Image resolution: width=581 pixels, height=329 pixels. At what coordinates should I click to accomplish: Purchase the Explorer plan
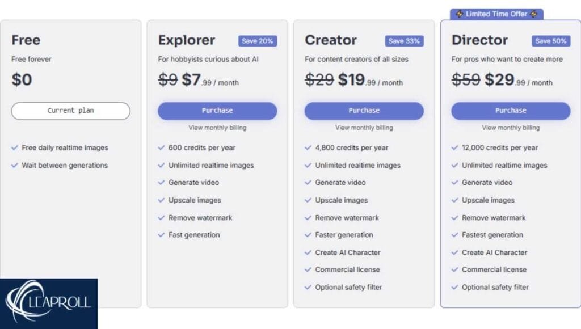pyautogui.click(x=217, y=111)
